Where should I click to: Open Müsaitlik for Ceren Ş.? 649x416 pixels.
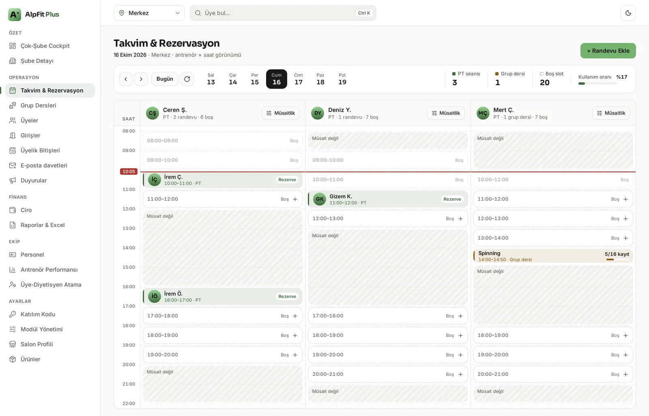[280, 113]
